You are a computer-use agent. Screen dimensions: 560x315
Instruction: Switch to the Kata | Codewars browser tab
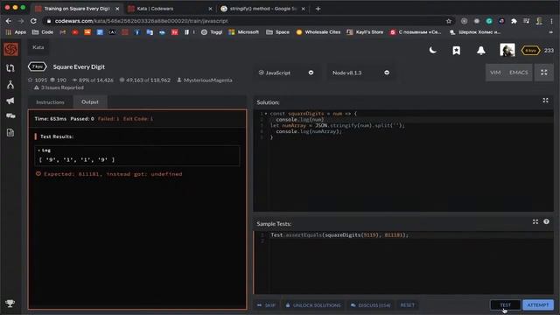(169, 9)
